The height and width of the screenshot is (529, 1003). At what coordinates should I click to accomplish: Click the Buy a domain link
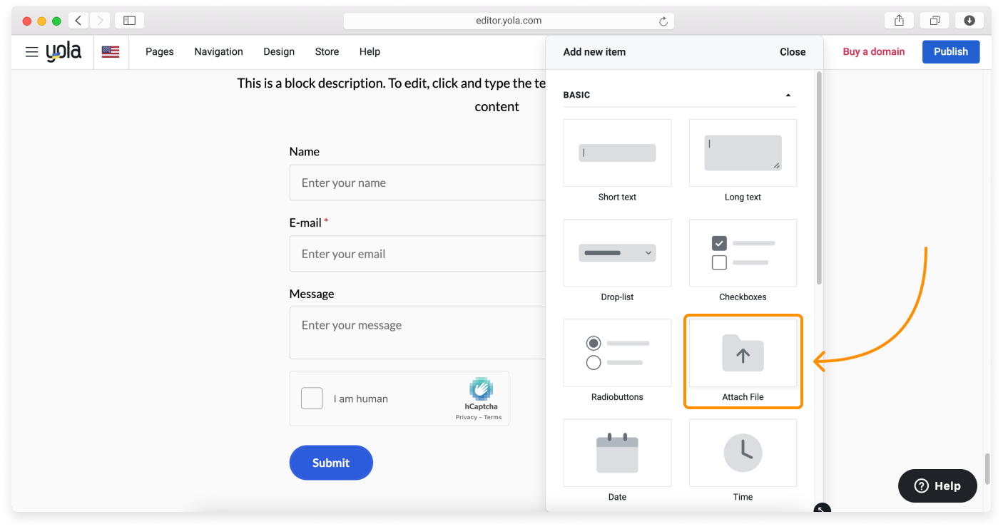(x=873, y=52)
